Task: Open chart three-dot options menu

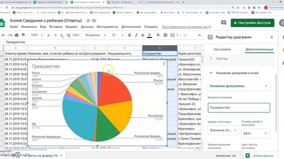Action: tap(164, 64)
